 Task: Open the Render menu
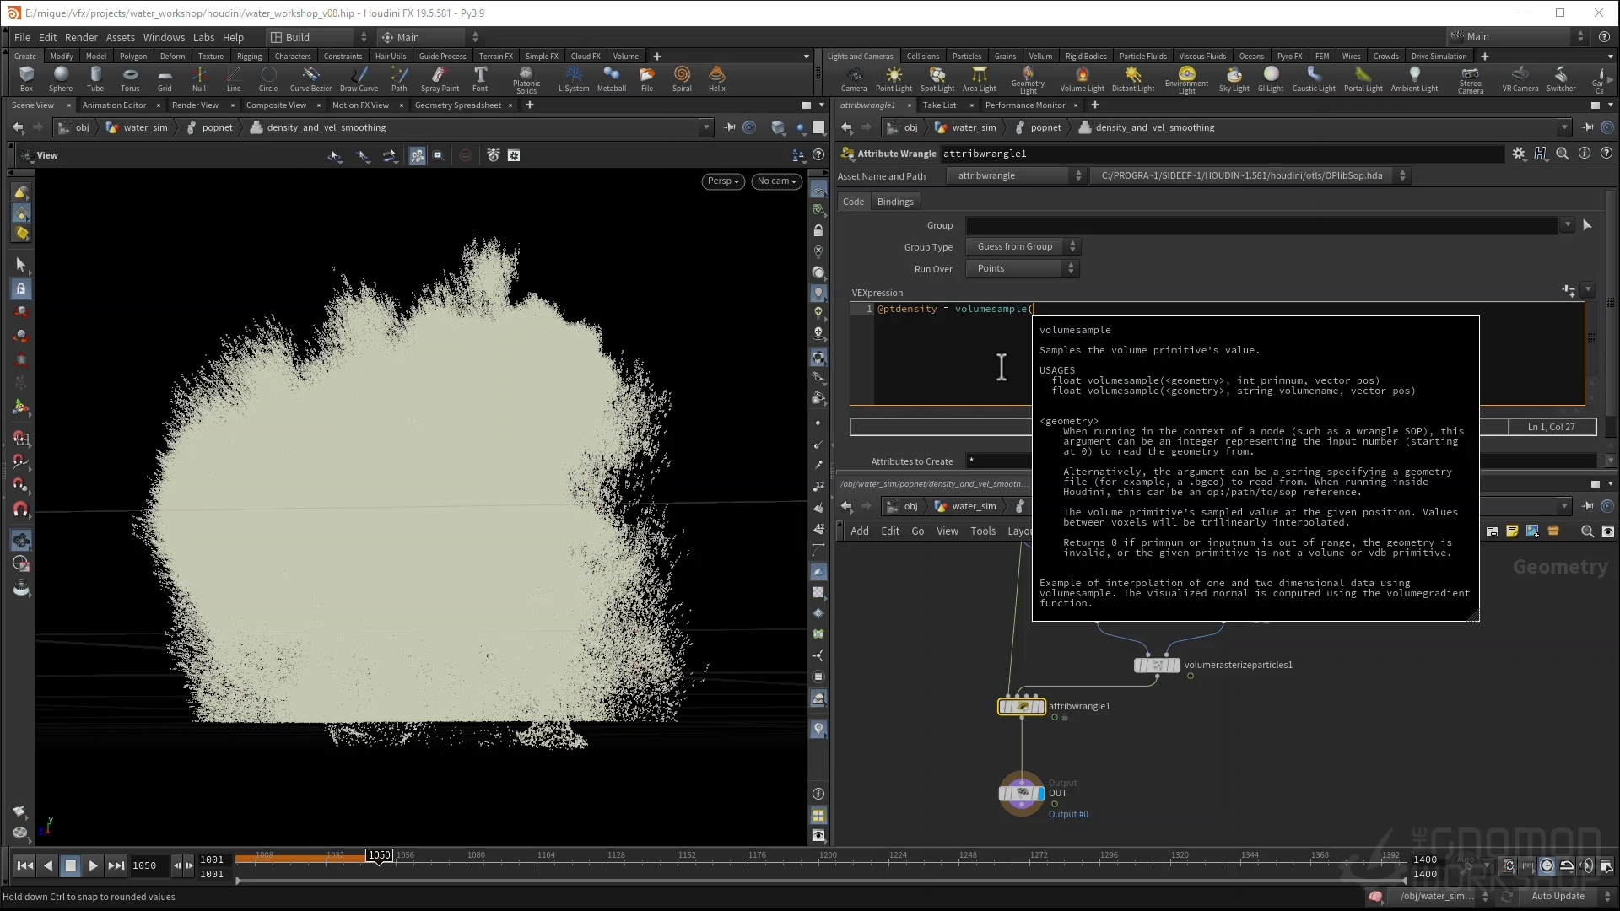coord(81,37)
